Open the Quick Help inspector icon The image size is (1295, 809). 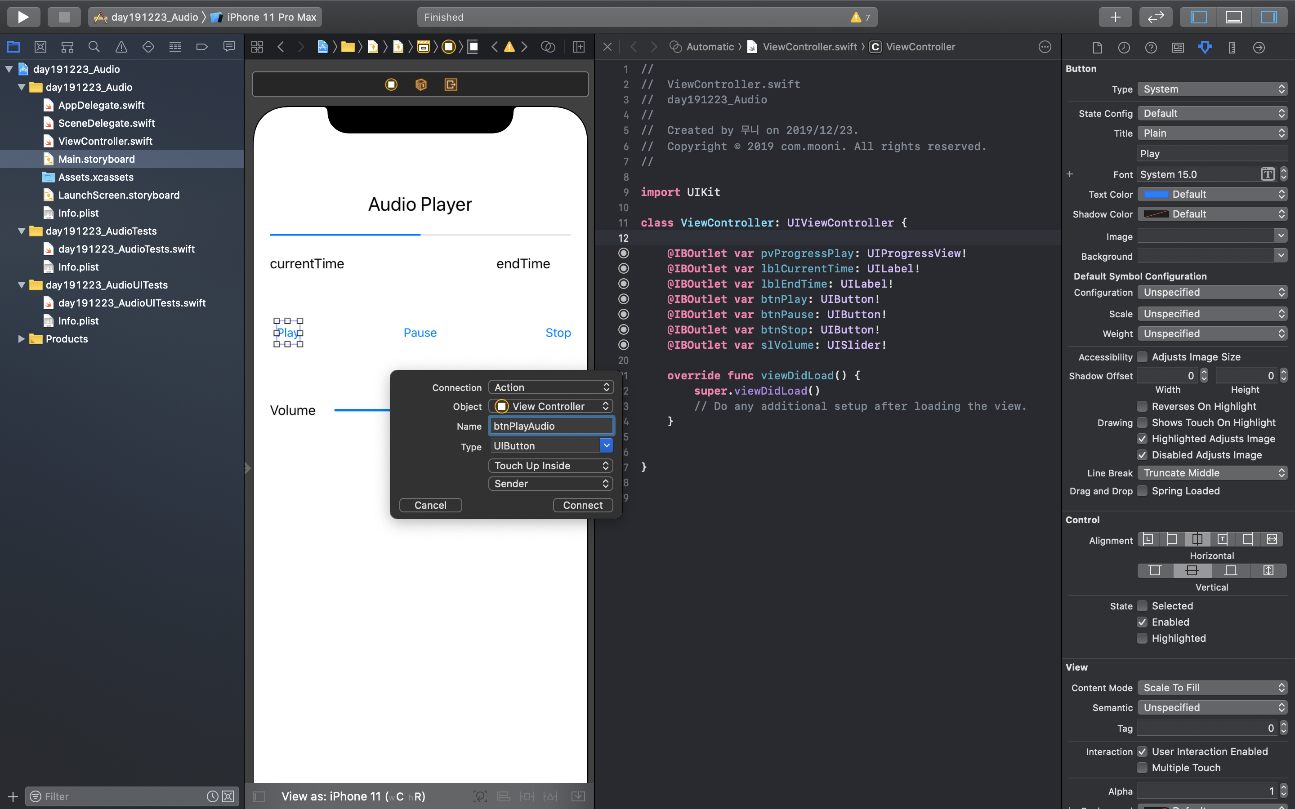pos(1151,47)
